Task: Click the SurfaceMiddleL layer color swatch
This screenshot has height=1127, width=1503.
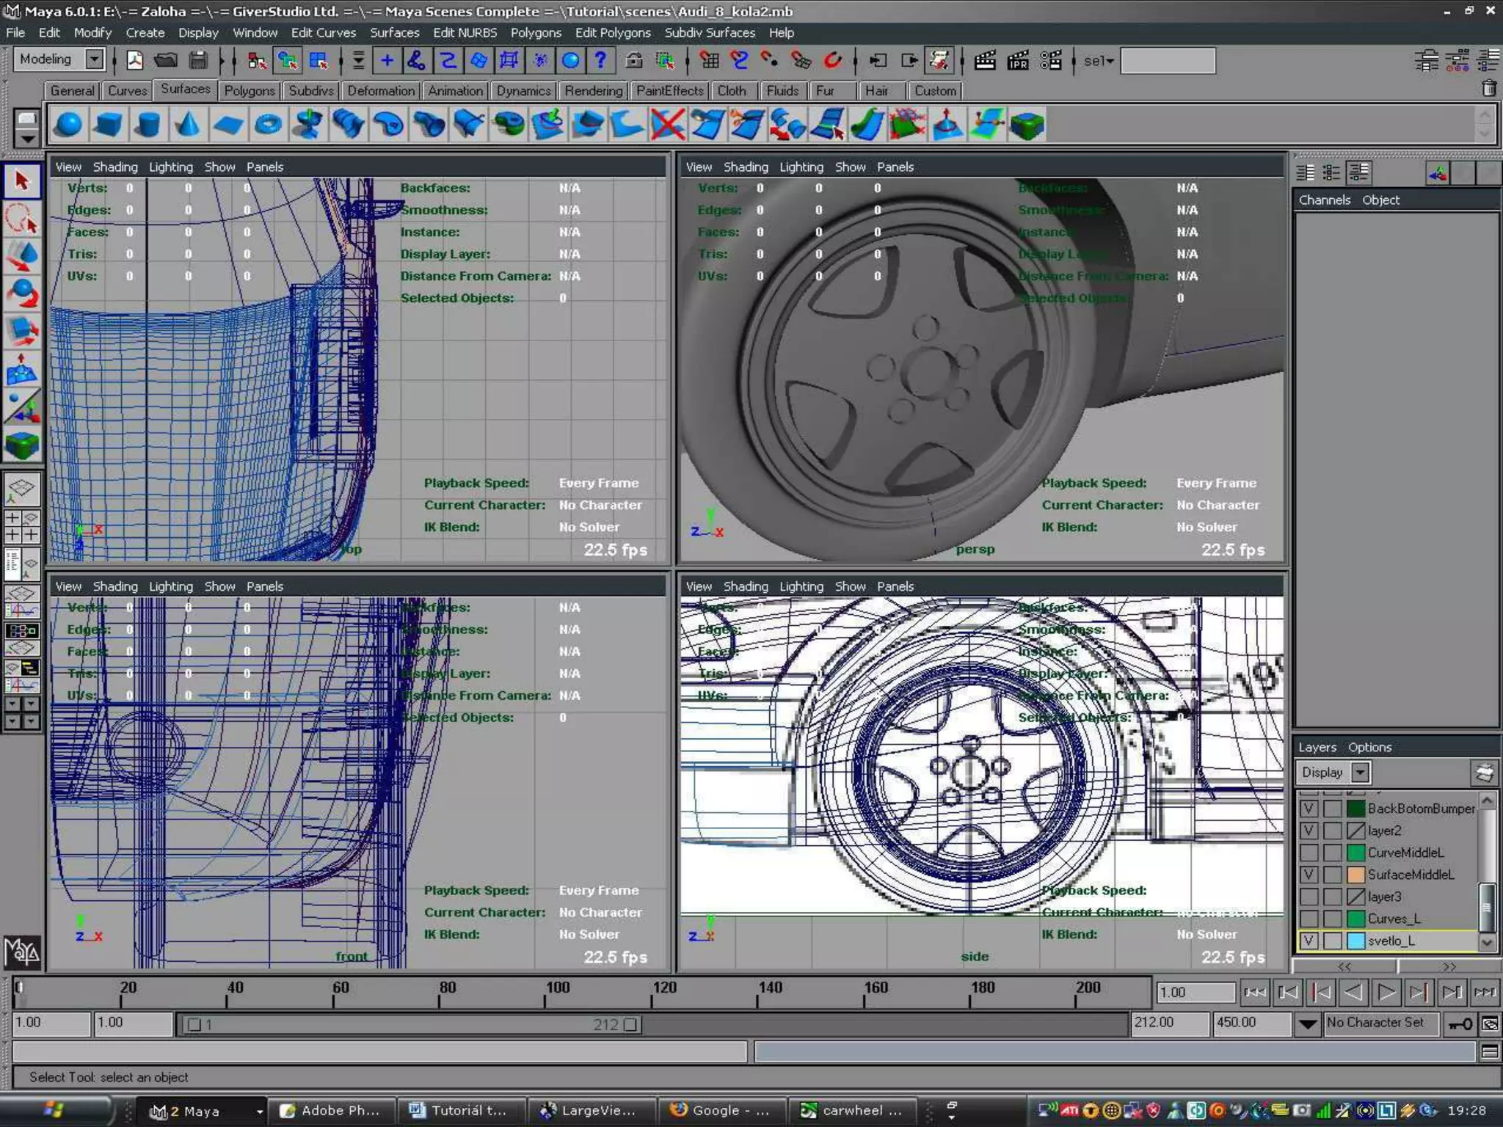Action: coord(1355,875)
